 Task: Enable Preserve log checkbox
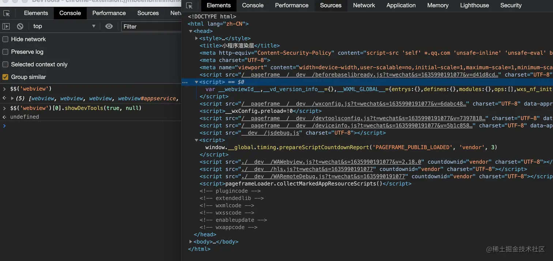point(5,52)
